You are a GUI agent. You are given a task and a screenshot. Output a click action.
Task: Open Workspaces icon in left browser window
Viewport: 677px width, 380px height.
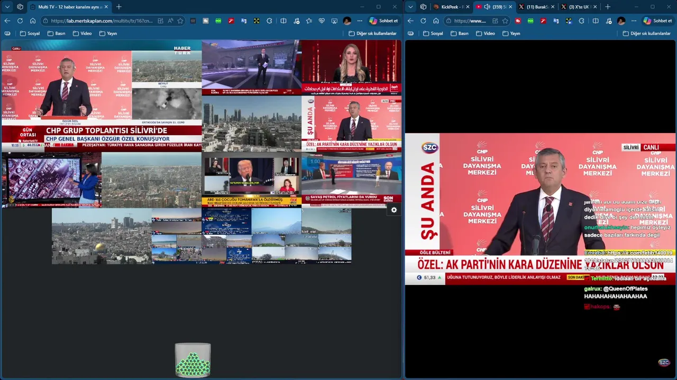pyautogui.click(x=20, y=7)
